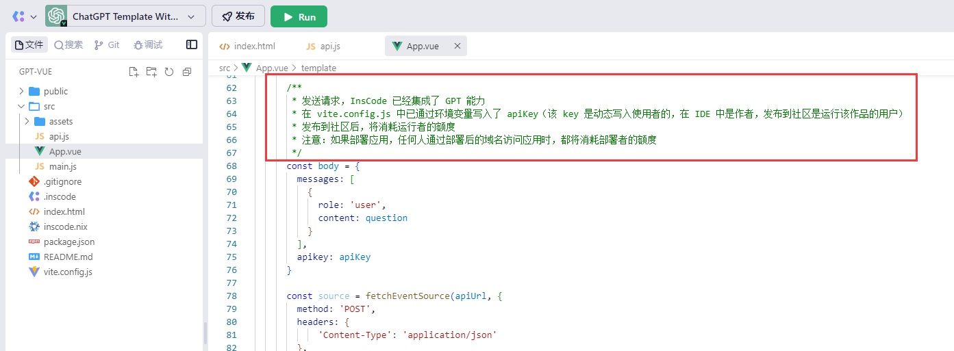Open index.html in the file tree
Screen dimensions: 954x351
(104, 211)
